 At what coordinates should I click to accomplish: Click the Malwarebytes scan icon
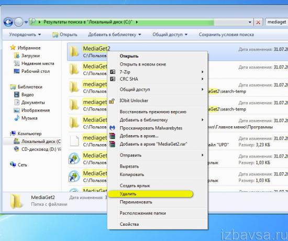coord(112,128)
